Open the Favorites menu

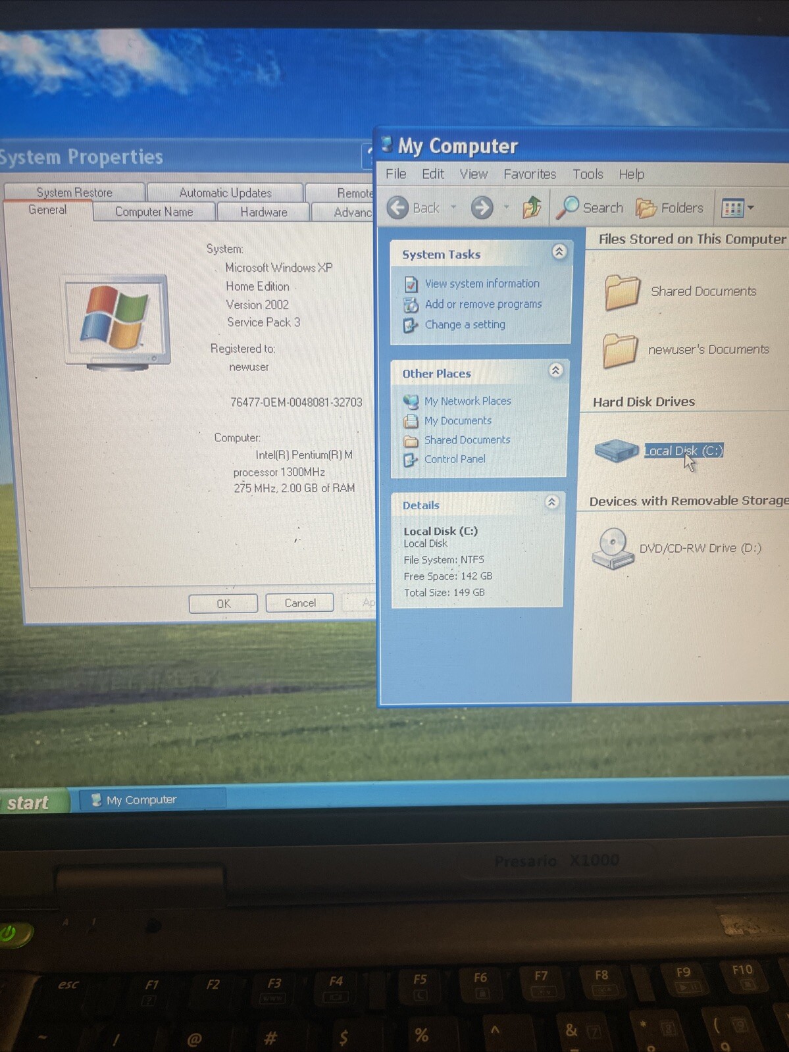[x=530, y=174]
